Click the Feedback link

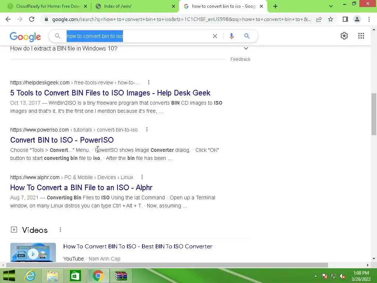[240, 59]
